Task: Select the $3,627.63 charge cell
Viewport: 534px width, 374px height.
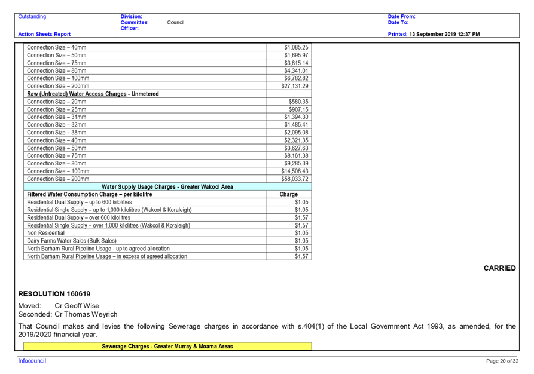Action: (x=289, y=148)
